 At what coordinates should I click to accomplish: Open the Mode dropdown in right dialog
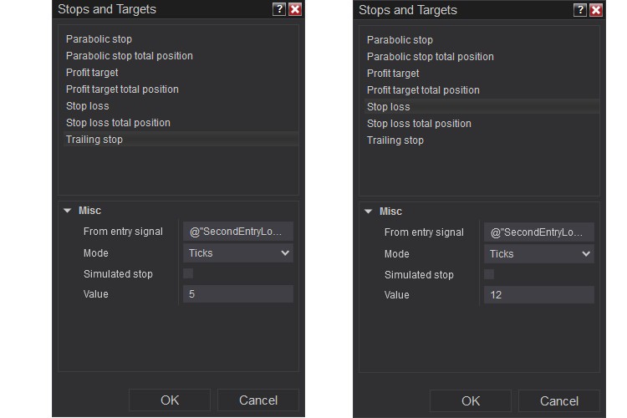tap(539, 253)
